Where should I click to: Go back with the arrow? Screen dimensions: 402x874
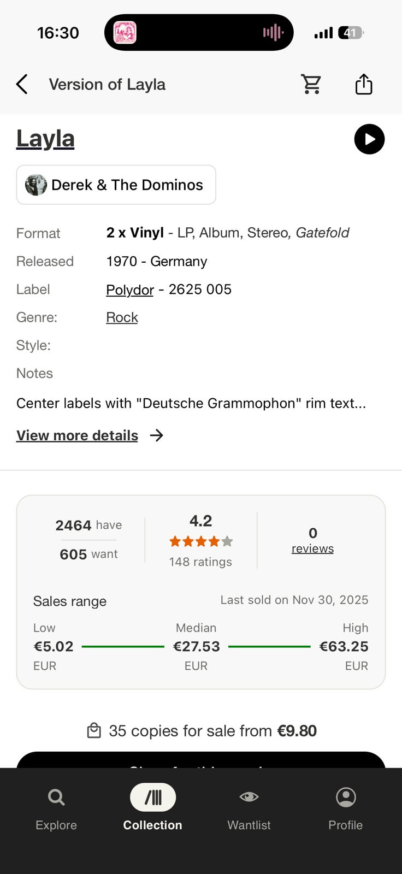click(x=21, y=84)
